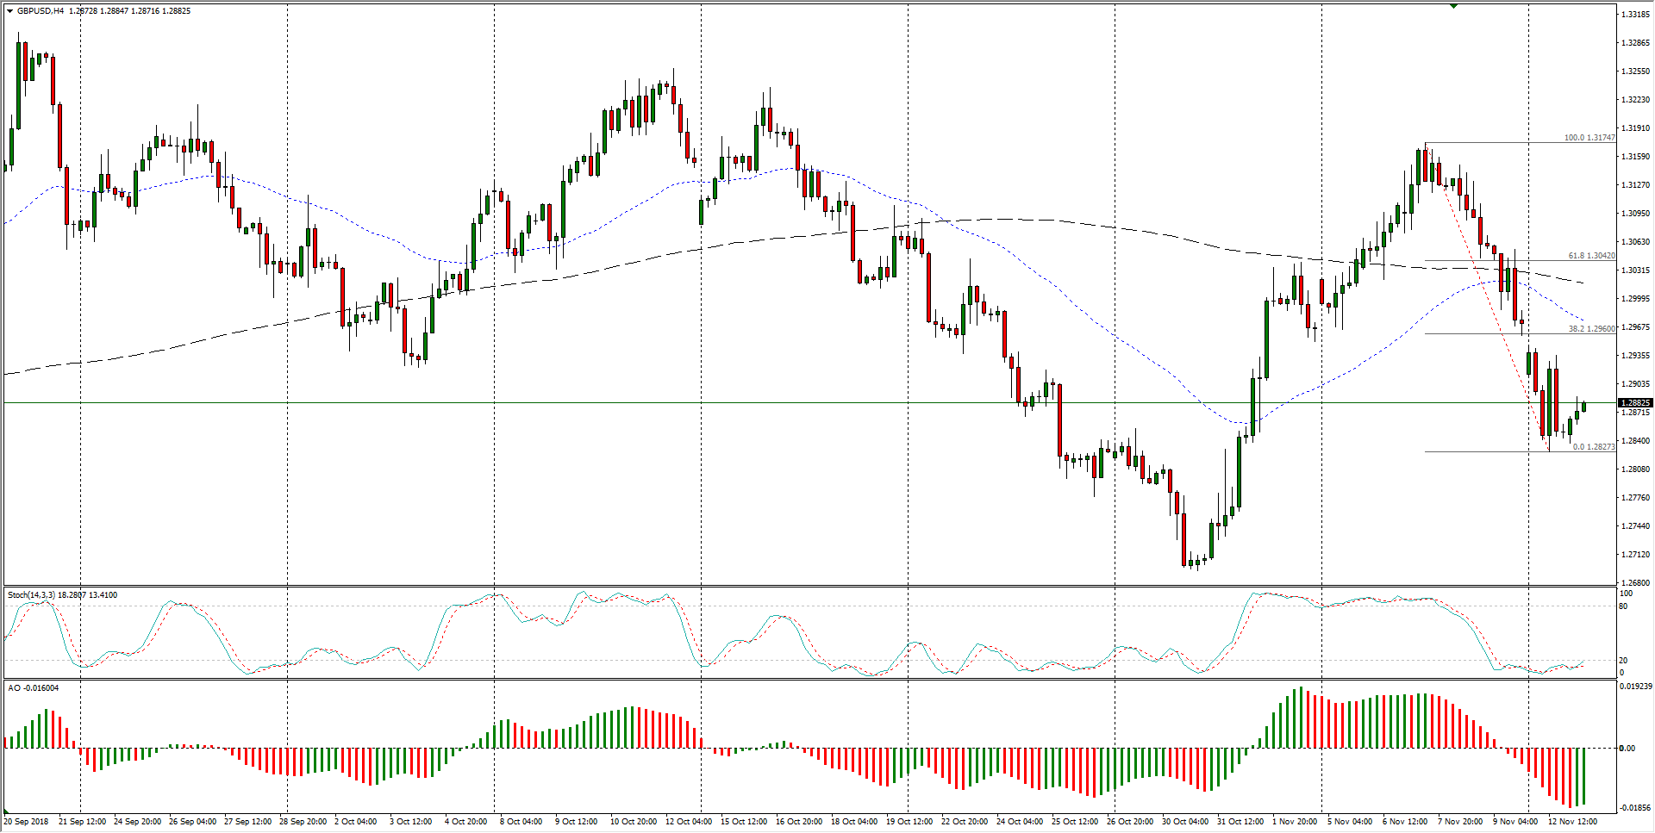Viewport: 1655px width, 833px height.
Task: Click the 1.33185 price scale label
Action: tap(1635, 15)
